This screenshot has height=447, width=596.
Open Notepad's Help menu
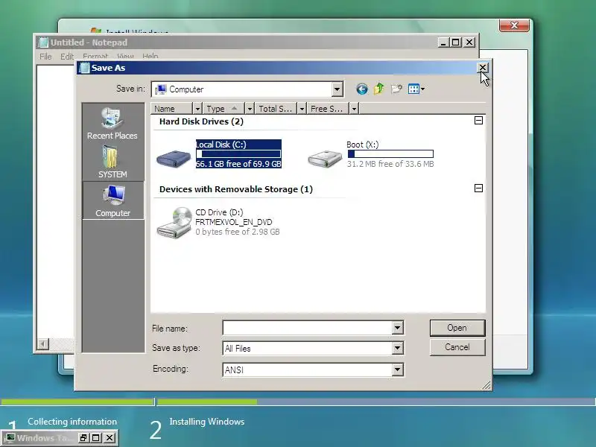coord(150,57)
